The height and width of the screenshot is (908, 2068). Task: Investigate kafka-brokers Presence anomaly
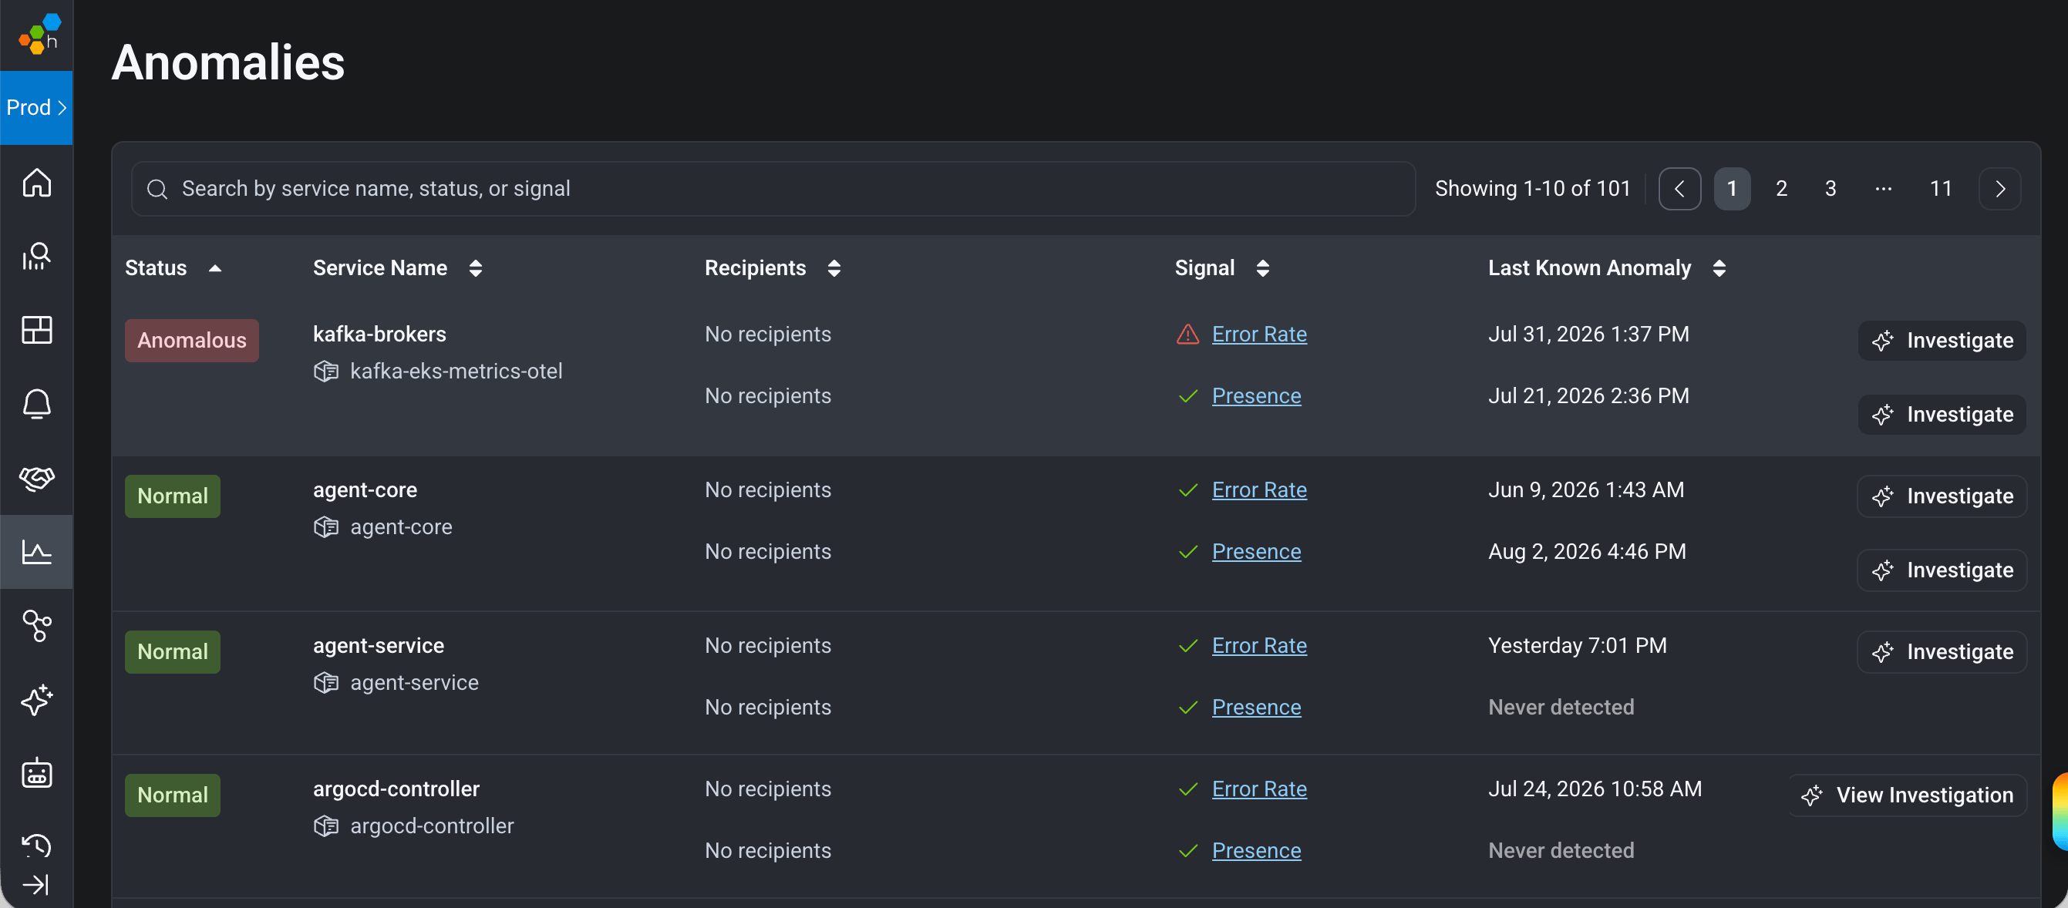coord(1941,414)
